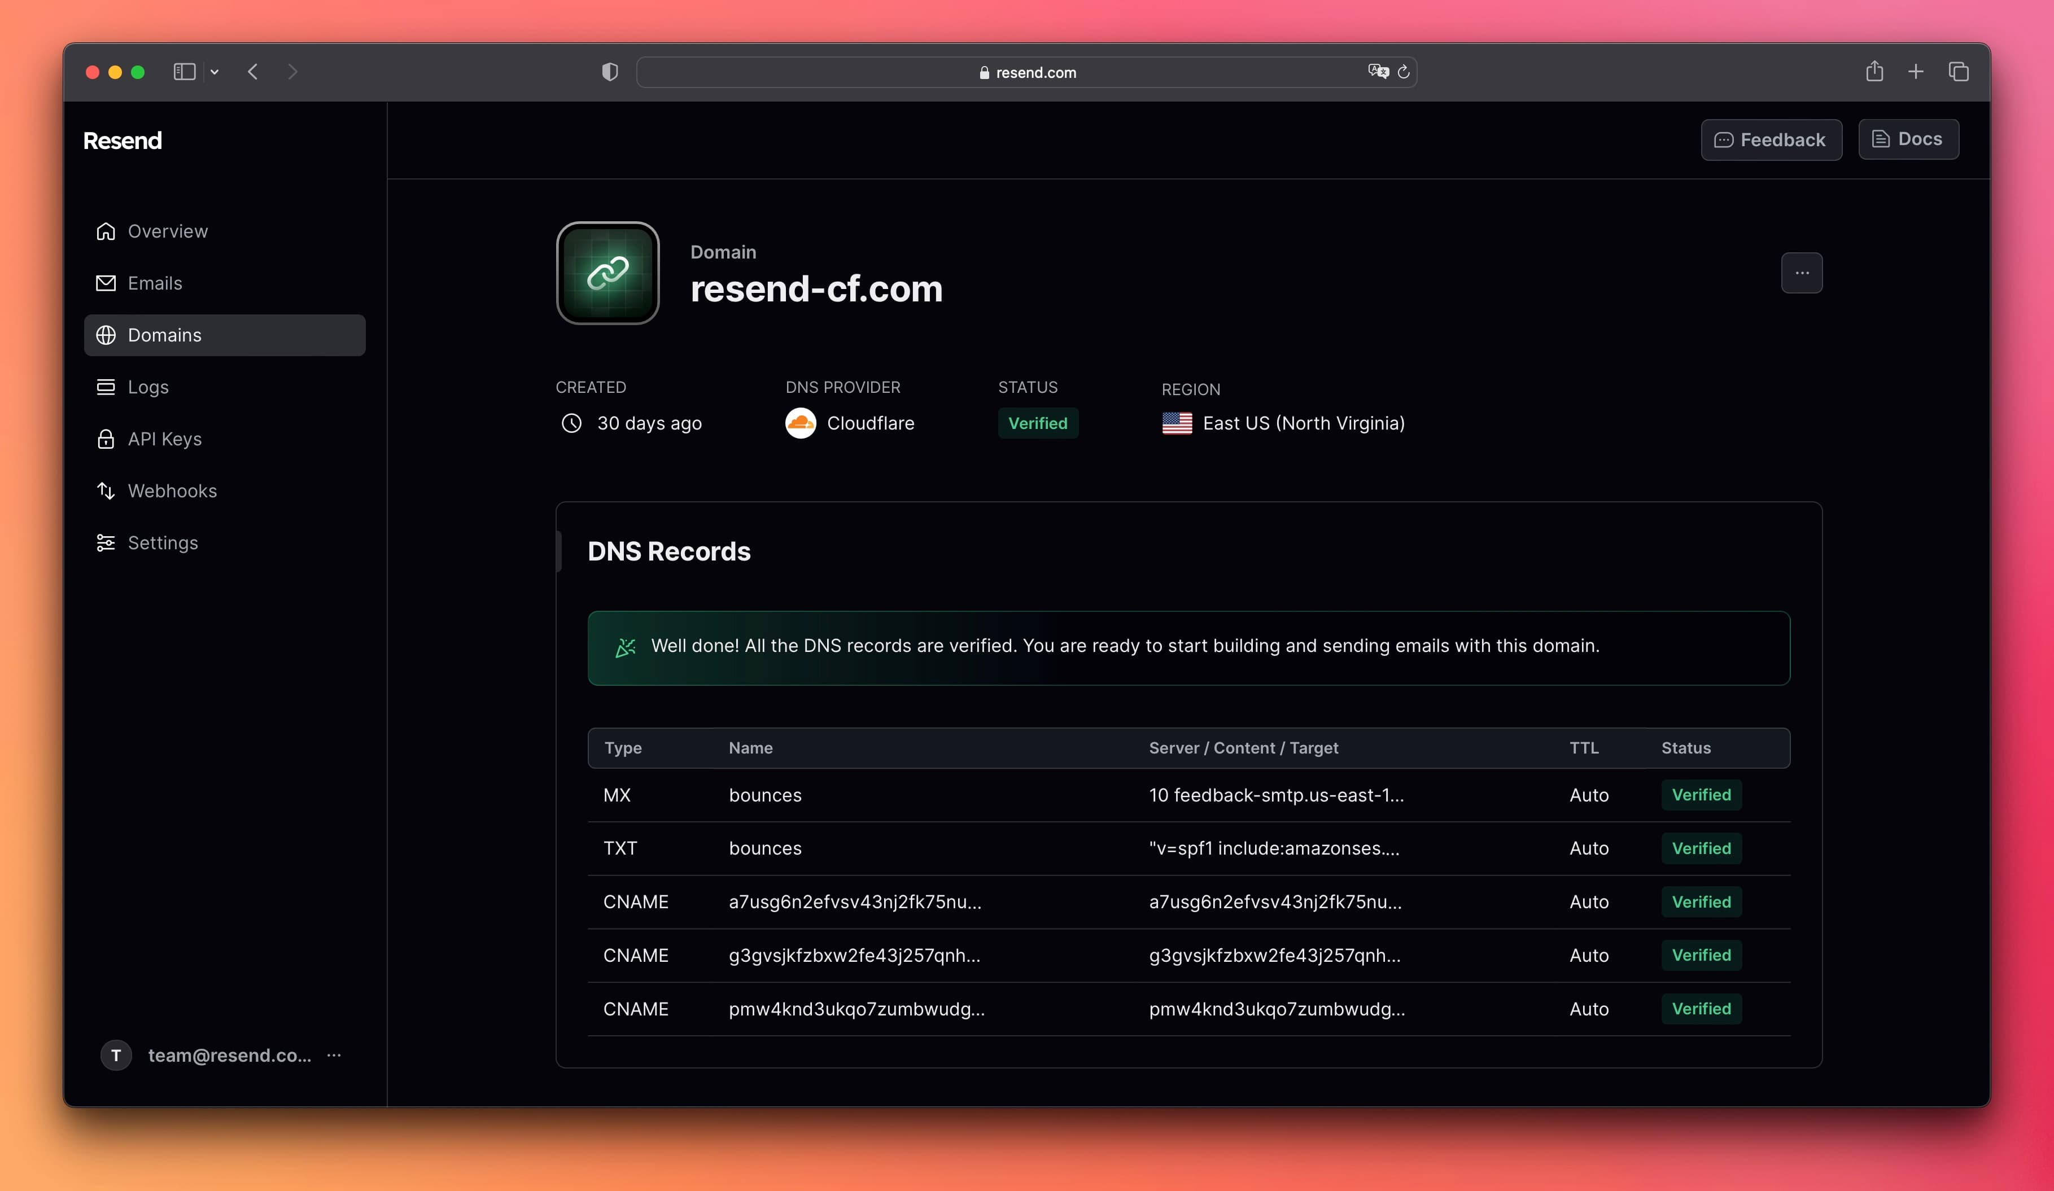The height and width of the screenshot is (1191, 2054).
Task: Click the Logs icon in the sidebar
Action: tap(106, 386)
